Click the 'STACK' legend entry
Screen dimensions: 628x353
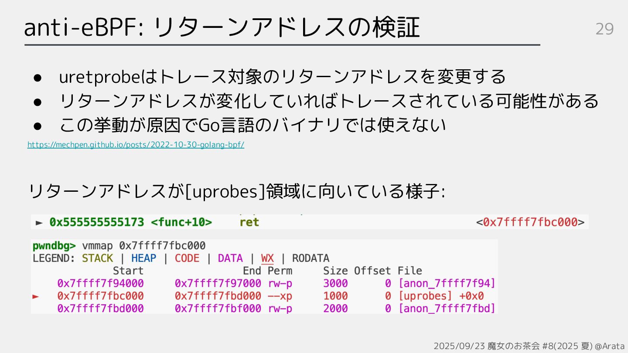click(x=97, y=258)
